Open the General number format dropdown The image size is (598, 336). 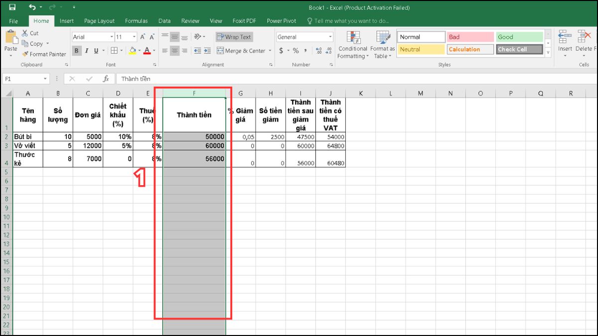click(x=331, y=37)
